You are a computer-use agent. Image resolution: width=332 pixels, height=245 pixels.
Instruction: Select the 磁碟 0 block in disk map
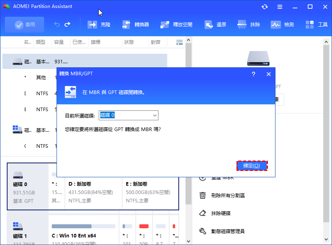[x=28, y=186]
